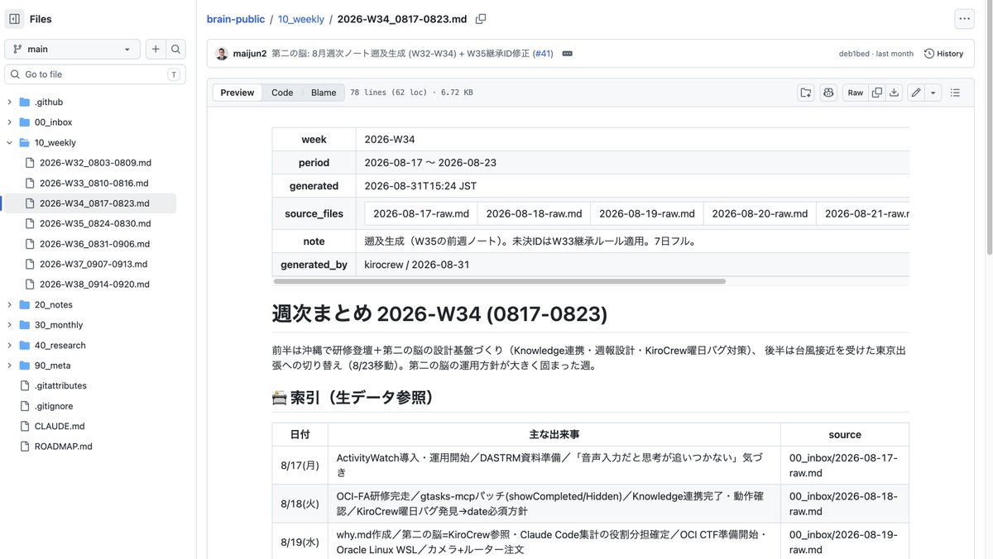
Task: Click the metadata table horizontal scrollbar
Action: (499, 281)
